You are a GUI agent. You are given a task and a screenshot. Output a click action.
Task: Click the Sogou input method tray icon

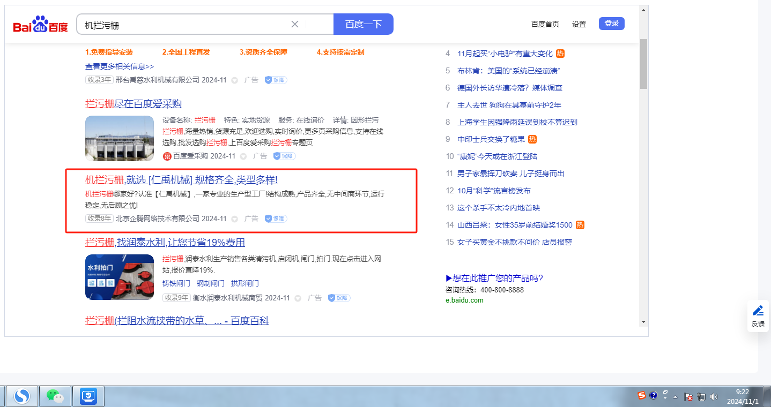642,396
